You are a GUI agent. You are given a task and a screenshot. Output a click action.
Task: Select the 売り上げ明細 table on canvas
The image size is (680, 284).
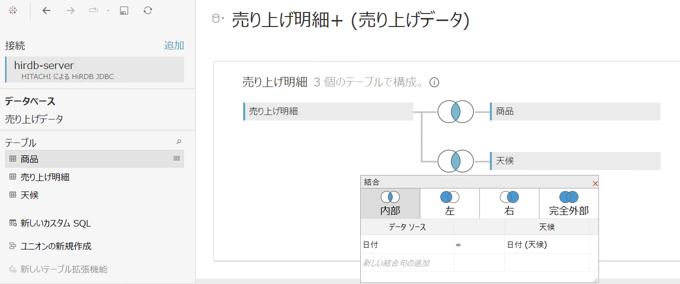[328, 111]
